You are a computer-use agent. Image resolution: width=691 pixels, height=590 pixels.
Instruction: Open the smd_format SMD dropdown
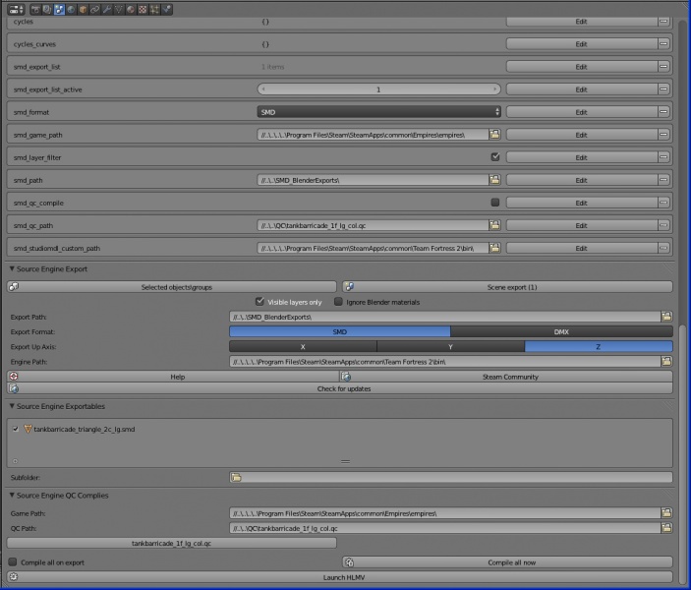coord(378,112)
